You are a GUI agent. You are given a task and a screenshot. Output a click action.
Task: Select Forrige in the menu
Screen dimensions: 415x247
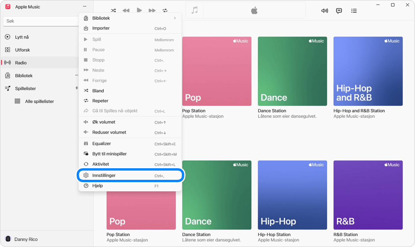pyautogui.click(x=130, y=80)
